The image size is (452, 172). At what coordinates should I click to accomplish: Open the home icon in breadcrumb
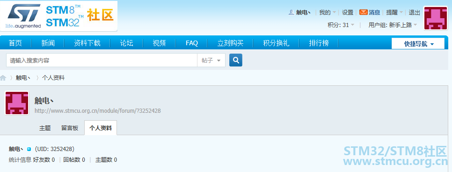coord(3,78)
